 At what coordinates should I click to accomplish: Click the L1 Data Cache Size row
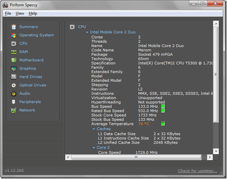[139, 134]
